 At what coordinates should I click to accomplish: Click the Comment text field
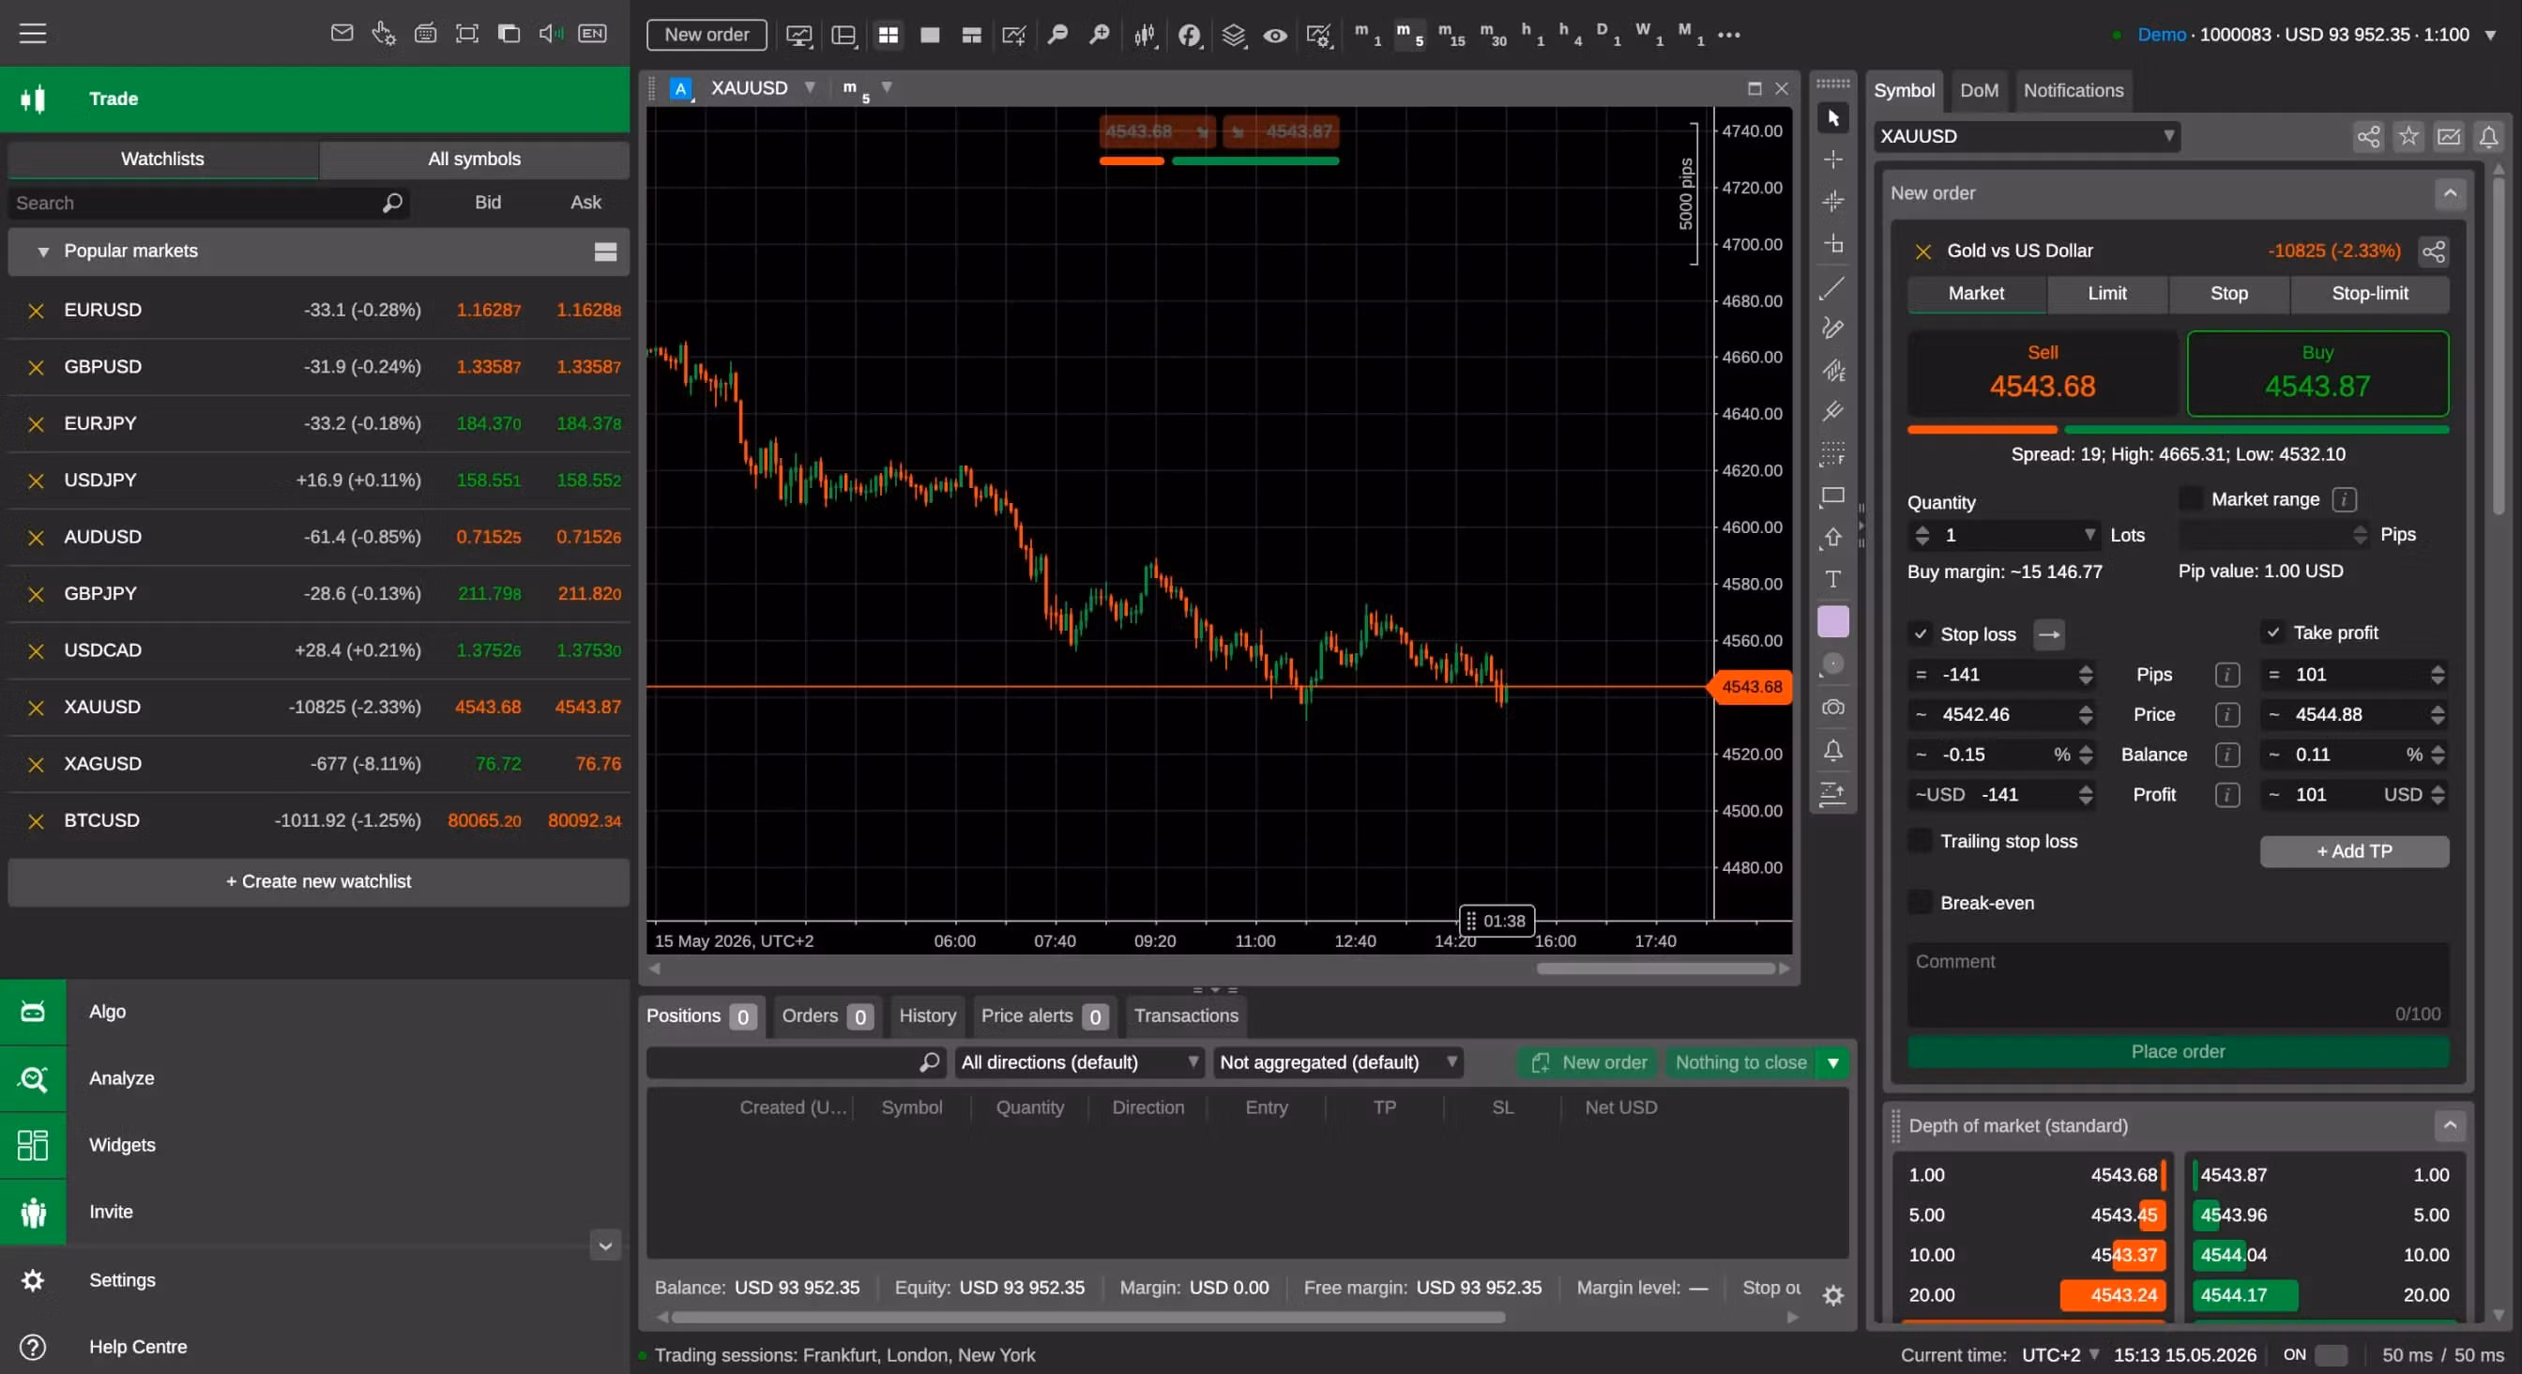[x=2178, y=985]
